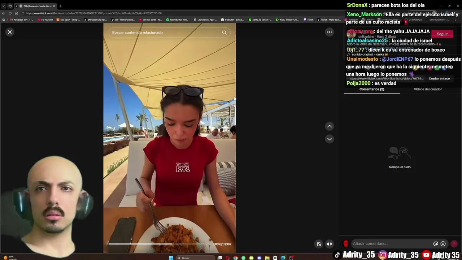This screenshot has height=260, width=462.
Task: Open Task View in the taskbar
Action: pyautogui.click(x=220, y=258)
